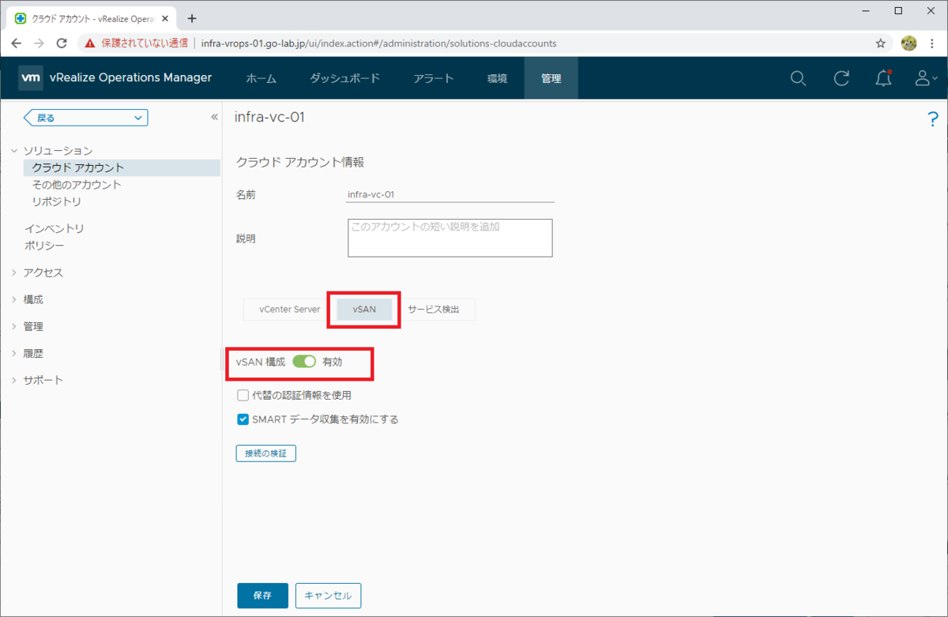Refresh data using the header refresh icon
948x617 pixels.
(841, 78)
